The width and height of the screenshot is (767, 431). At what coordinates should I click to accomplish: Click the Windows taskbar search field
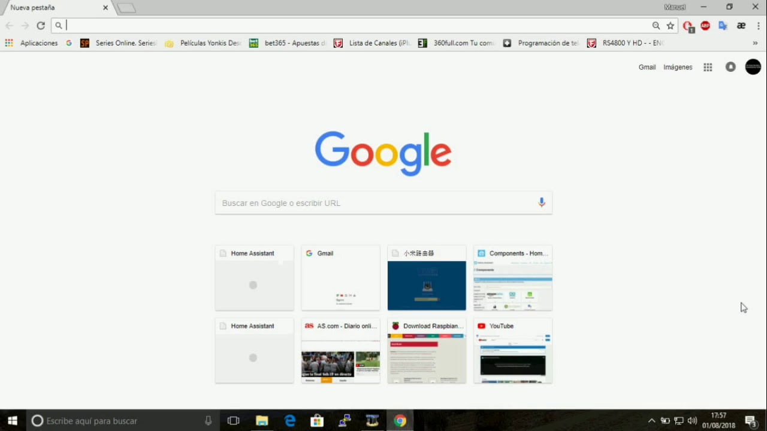click(x=123, y=421)
